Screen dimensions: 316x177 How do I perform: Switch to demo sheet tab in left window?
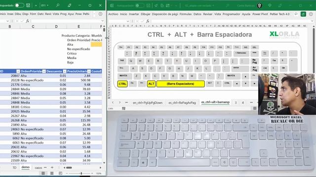click(25, 167)
